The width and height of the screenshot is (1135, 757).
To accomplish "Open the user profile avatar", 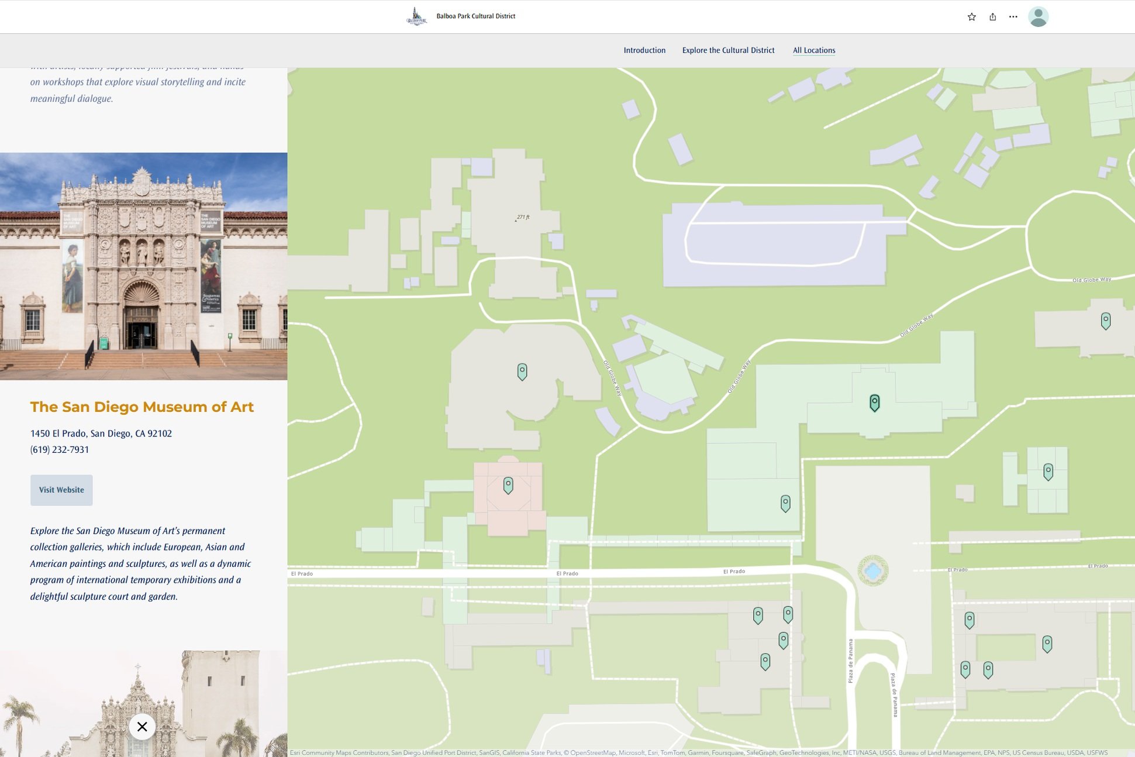I will 1038,17.
